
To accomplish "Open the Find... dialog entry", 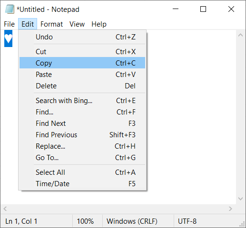I will [x=82, y=112].
